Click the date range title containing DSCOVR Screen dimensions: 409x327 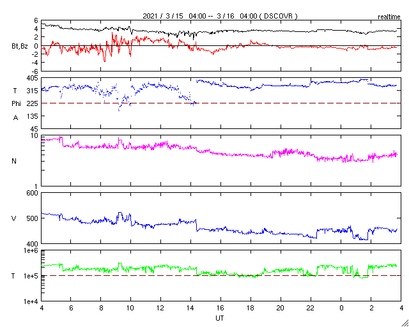pyautogui.click(x=220, y=16)
